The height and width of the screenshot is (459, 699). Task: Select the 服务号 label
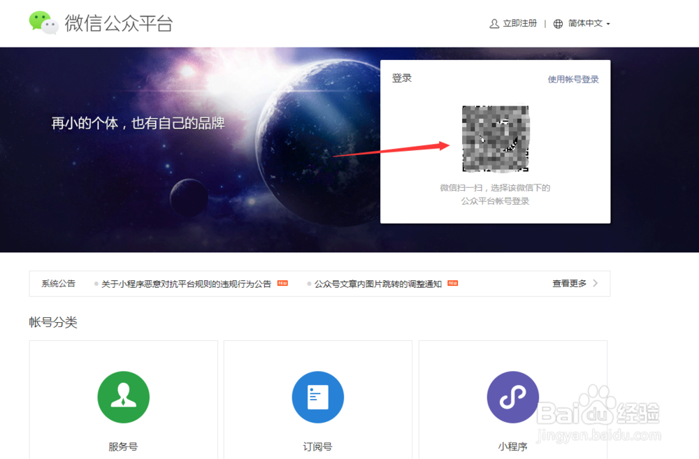123,446
